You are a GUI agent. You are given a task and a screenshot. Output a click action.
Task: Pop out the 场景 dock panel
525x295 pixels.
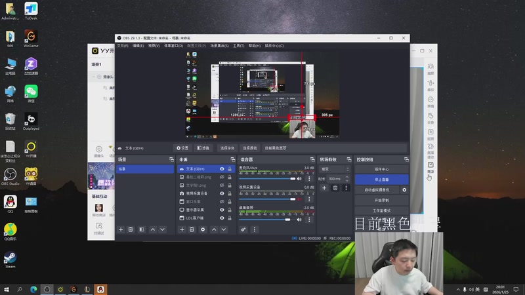(x=171, y=159)
